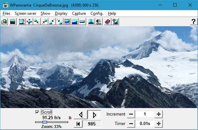Increase Increment with plus button
The width and height of the screenshot is (198, 130).
coord(159,114)
